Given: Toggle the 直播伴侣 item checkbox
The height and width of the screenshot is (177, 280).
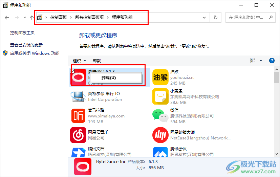Looking at the screenshot, I should pyautogui.click(x=72, y=71).
